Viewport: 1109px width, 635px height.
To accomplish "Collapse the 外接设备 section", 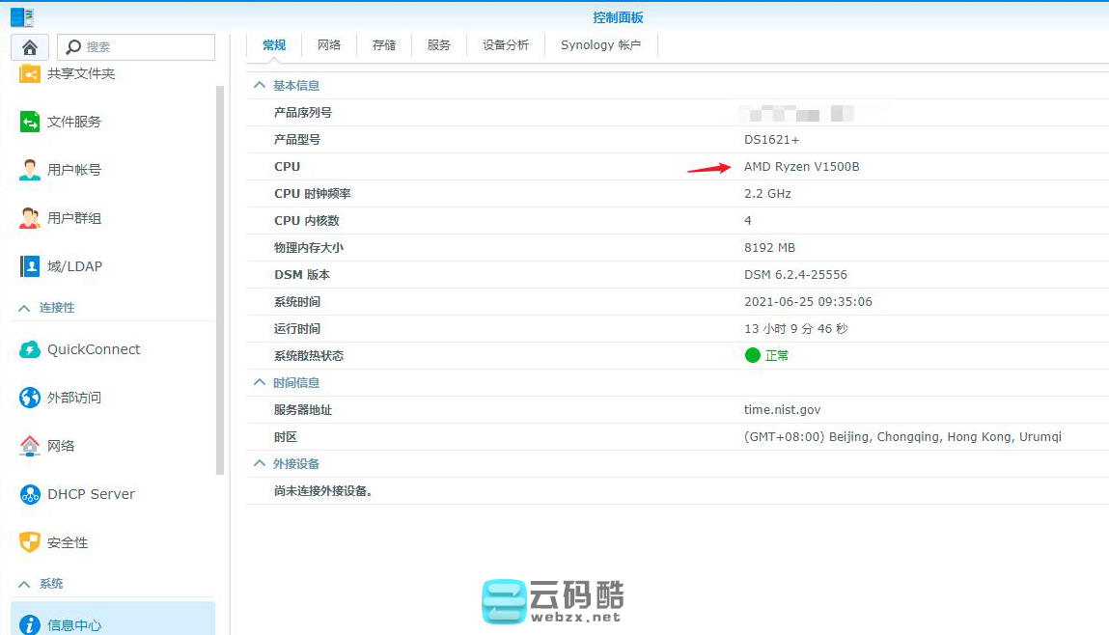I will coord(259,464).
